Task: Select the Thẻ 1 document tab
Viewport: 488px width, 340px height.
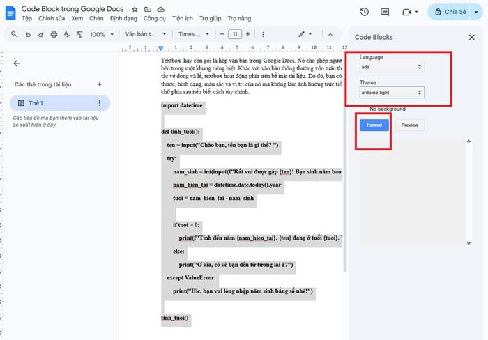Action: pyautogui.click(x=60, y=103)
